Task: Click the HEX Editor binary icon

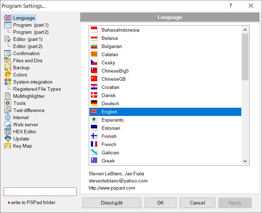Action: click(8, 132)
